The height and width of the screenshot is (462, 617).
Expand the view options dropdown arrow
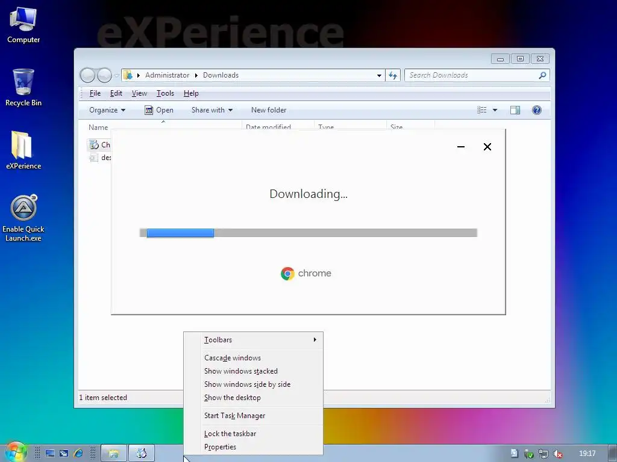coord(495,110)
